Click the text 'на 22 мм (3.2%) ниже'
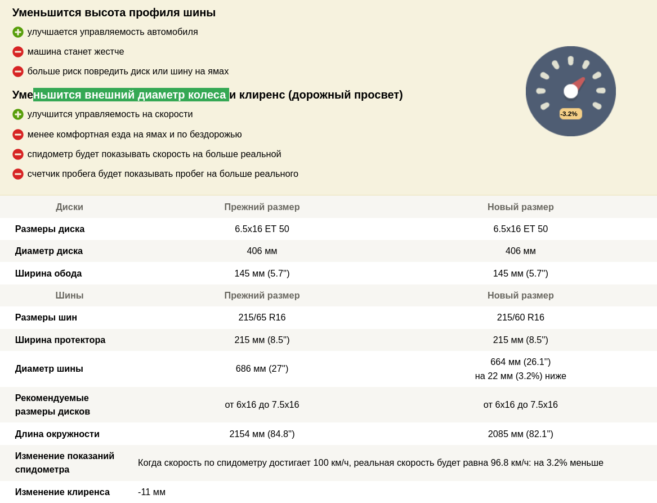657x503 pixels. point(520,376)
